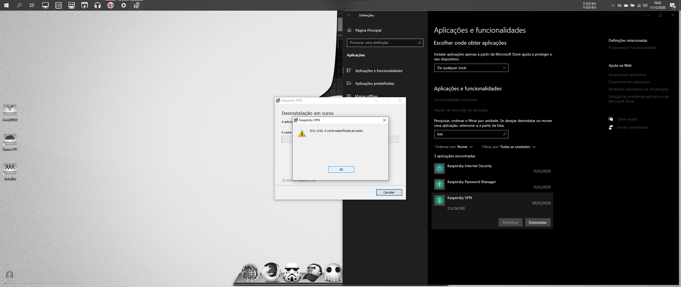The image size is (681, 287).
Task: Select Kaspersky Internet Security app icon
Action: click(x=439, y=168)
